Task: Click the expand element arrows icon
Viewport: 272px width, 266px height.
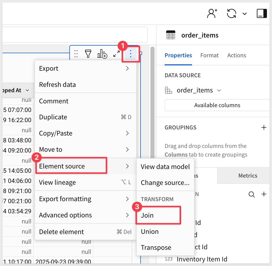Action: [x=116, y=54]
